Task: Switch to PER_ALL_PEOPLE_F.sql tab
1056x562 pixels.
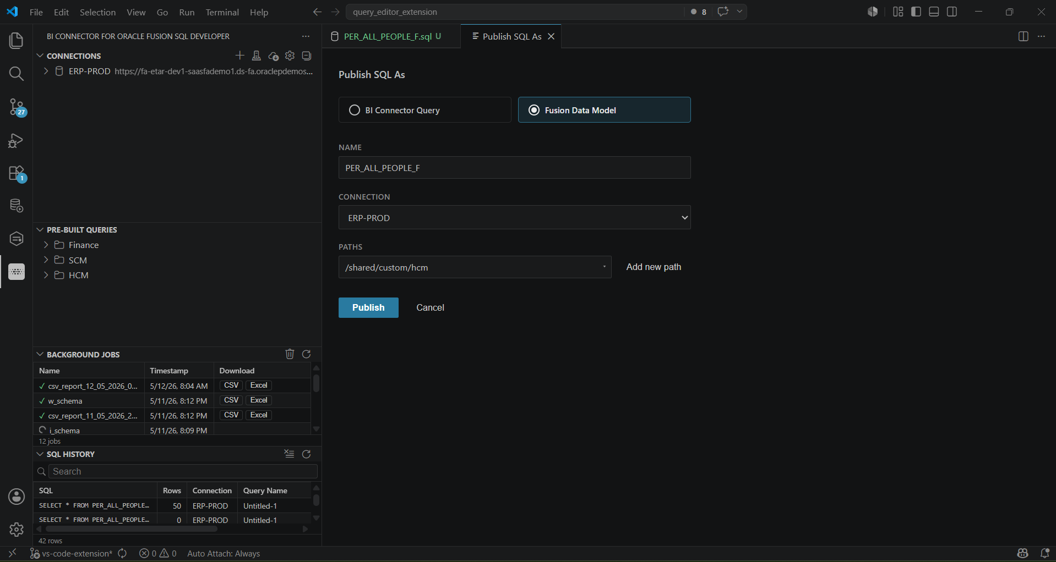Action: click(x=391, y=36)
